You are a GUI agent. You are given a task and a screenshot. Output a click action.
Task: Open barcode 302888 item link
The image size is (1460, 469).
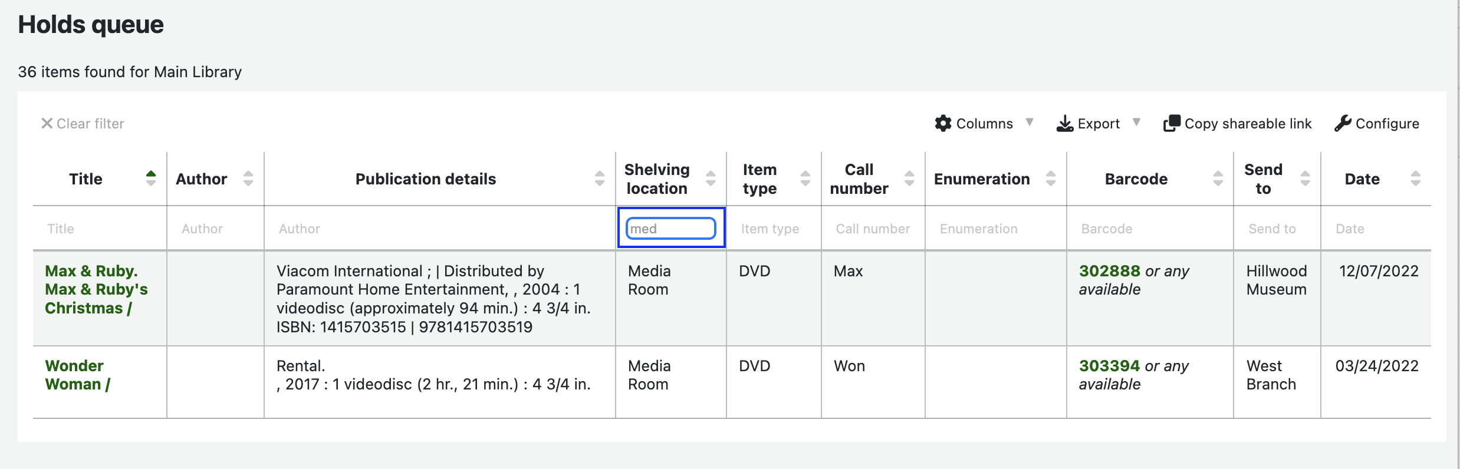pos(1109,271)
